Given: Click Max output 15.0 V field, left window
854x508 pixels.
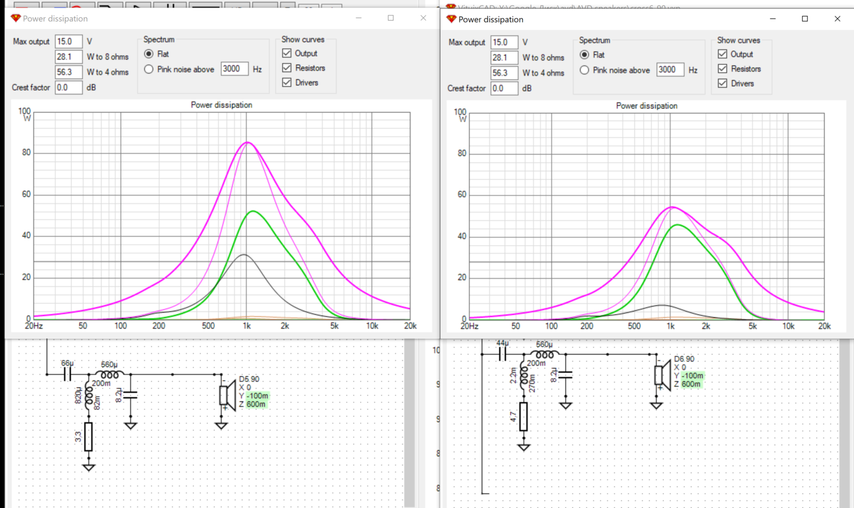Looking at the screenshot, I should click(69, 41).
